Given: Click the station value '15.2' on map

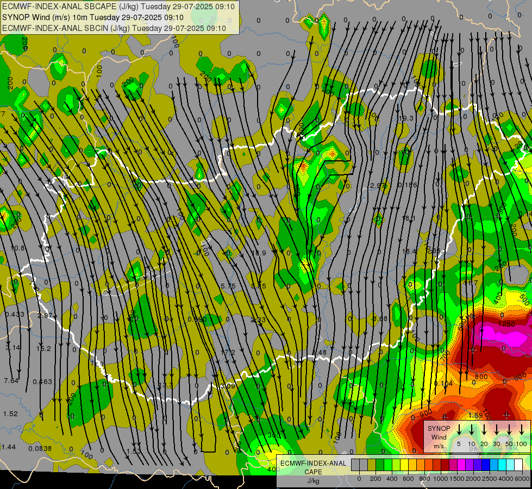Looking at the screenshot, I should pyautogui.click(x=44, y=348).
